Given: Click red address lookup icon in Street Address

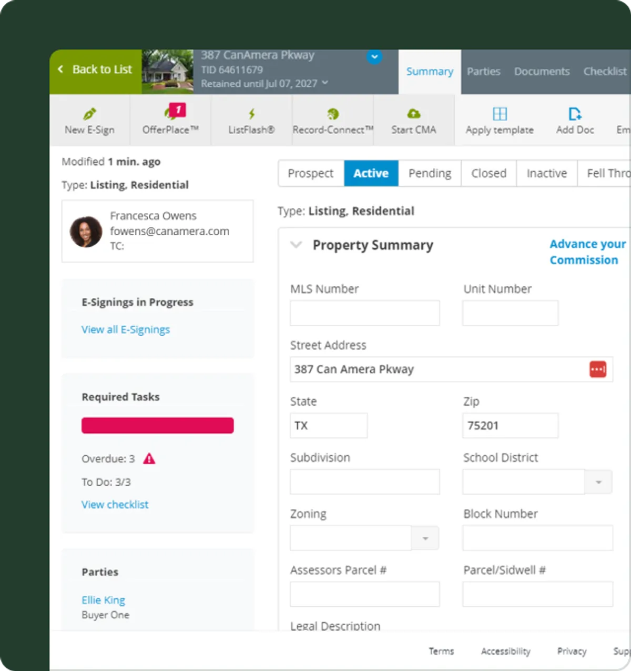Looking at the screenshot, I should click(x=598, y=369).
